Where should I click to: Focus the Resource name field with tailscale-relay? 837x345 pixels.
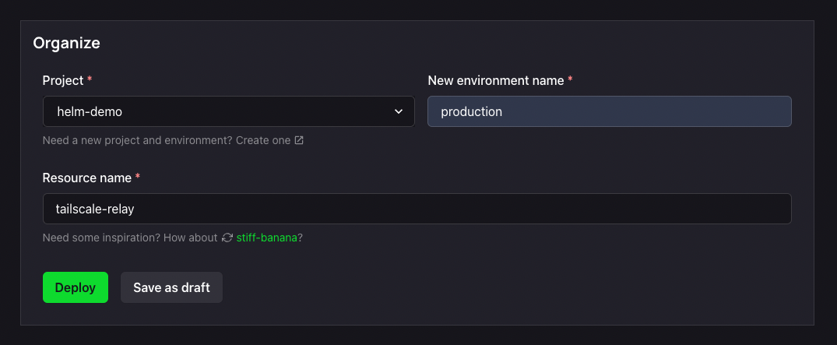[x=417, y=209]
